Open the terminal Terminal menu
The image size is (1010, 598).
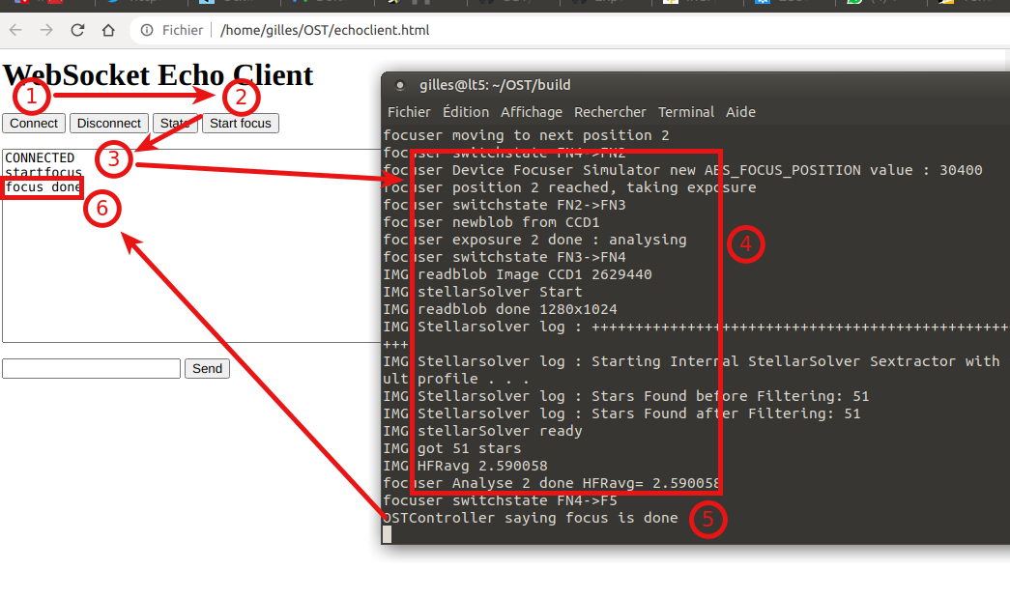click(686, 112)
